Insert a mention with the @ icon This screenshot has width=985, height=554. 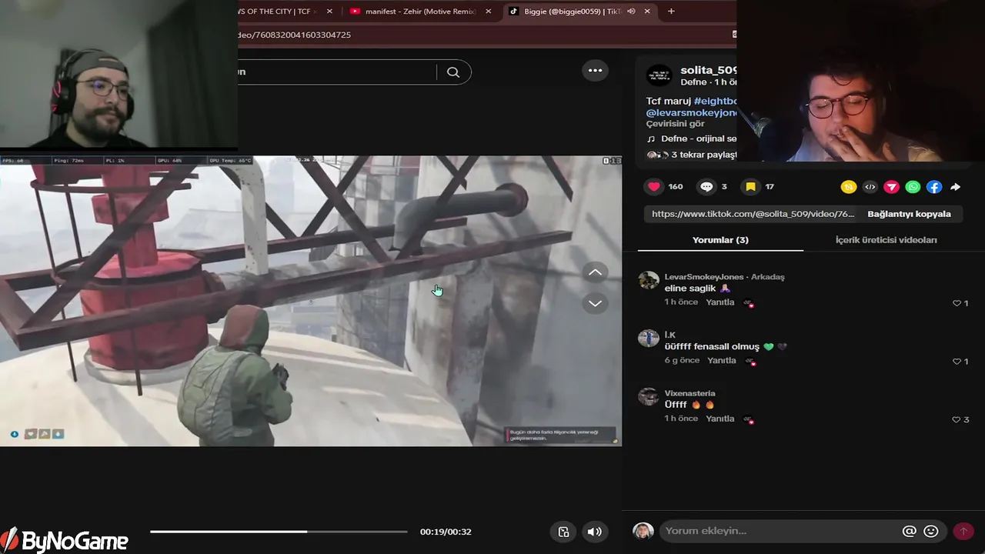tap(910, 531)
